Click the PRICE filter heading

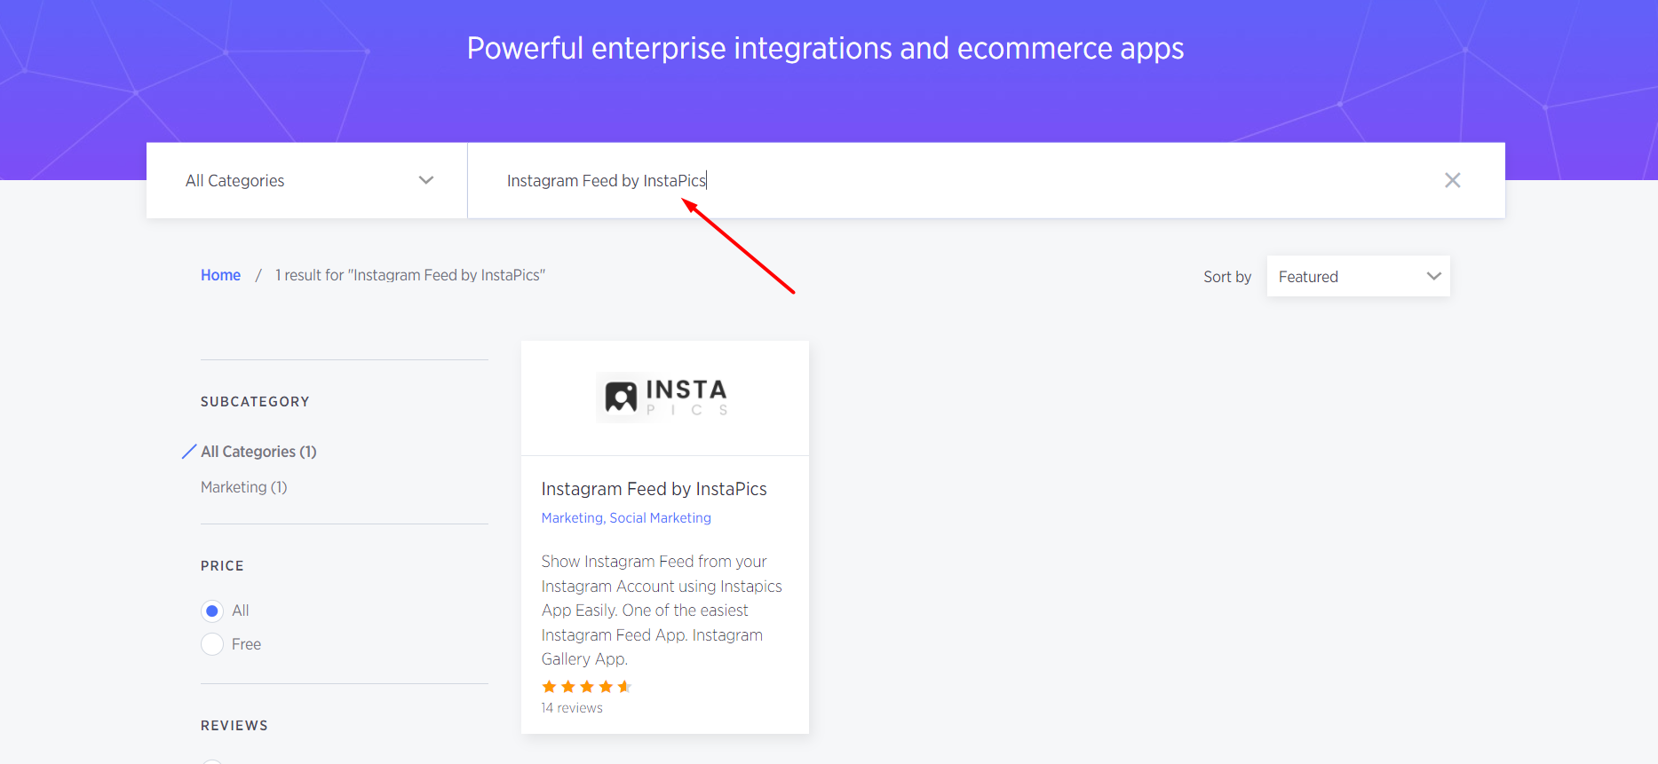(x=222, y=566)
